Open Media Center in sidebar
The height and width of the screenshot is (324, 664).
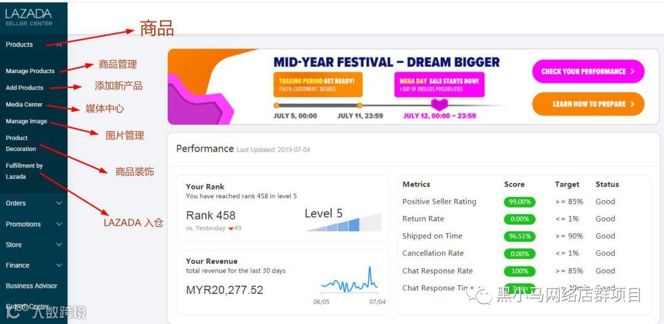[x=24, y=104]
